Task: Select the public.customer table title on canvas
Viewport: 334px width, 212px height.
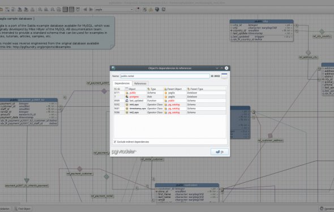Action: coord(187,185)
